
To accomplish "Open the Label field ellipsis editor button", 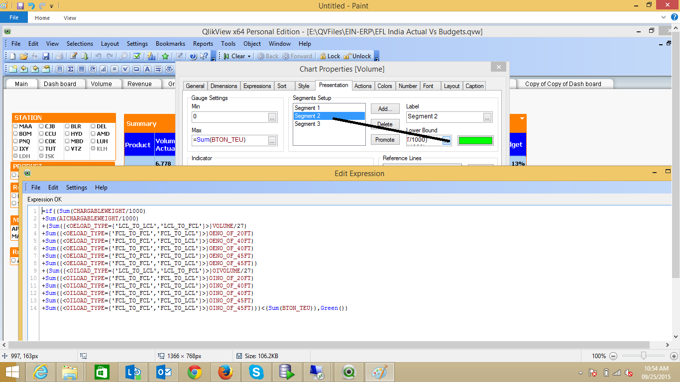I will [x=487, y=117].
